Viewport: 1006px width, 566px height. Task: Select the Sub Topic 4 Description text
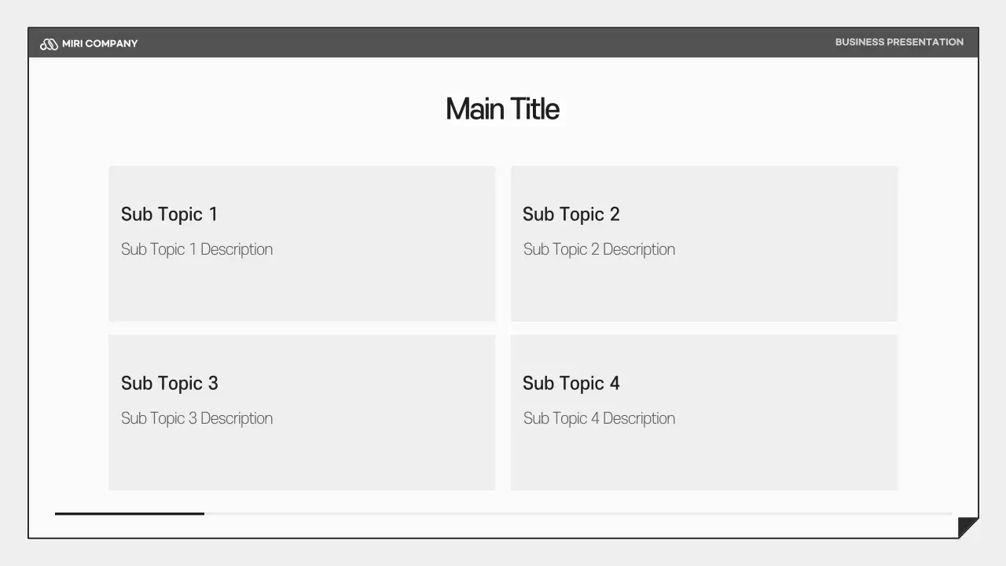[599, 419]
